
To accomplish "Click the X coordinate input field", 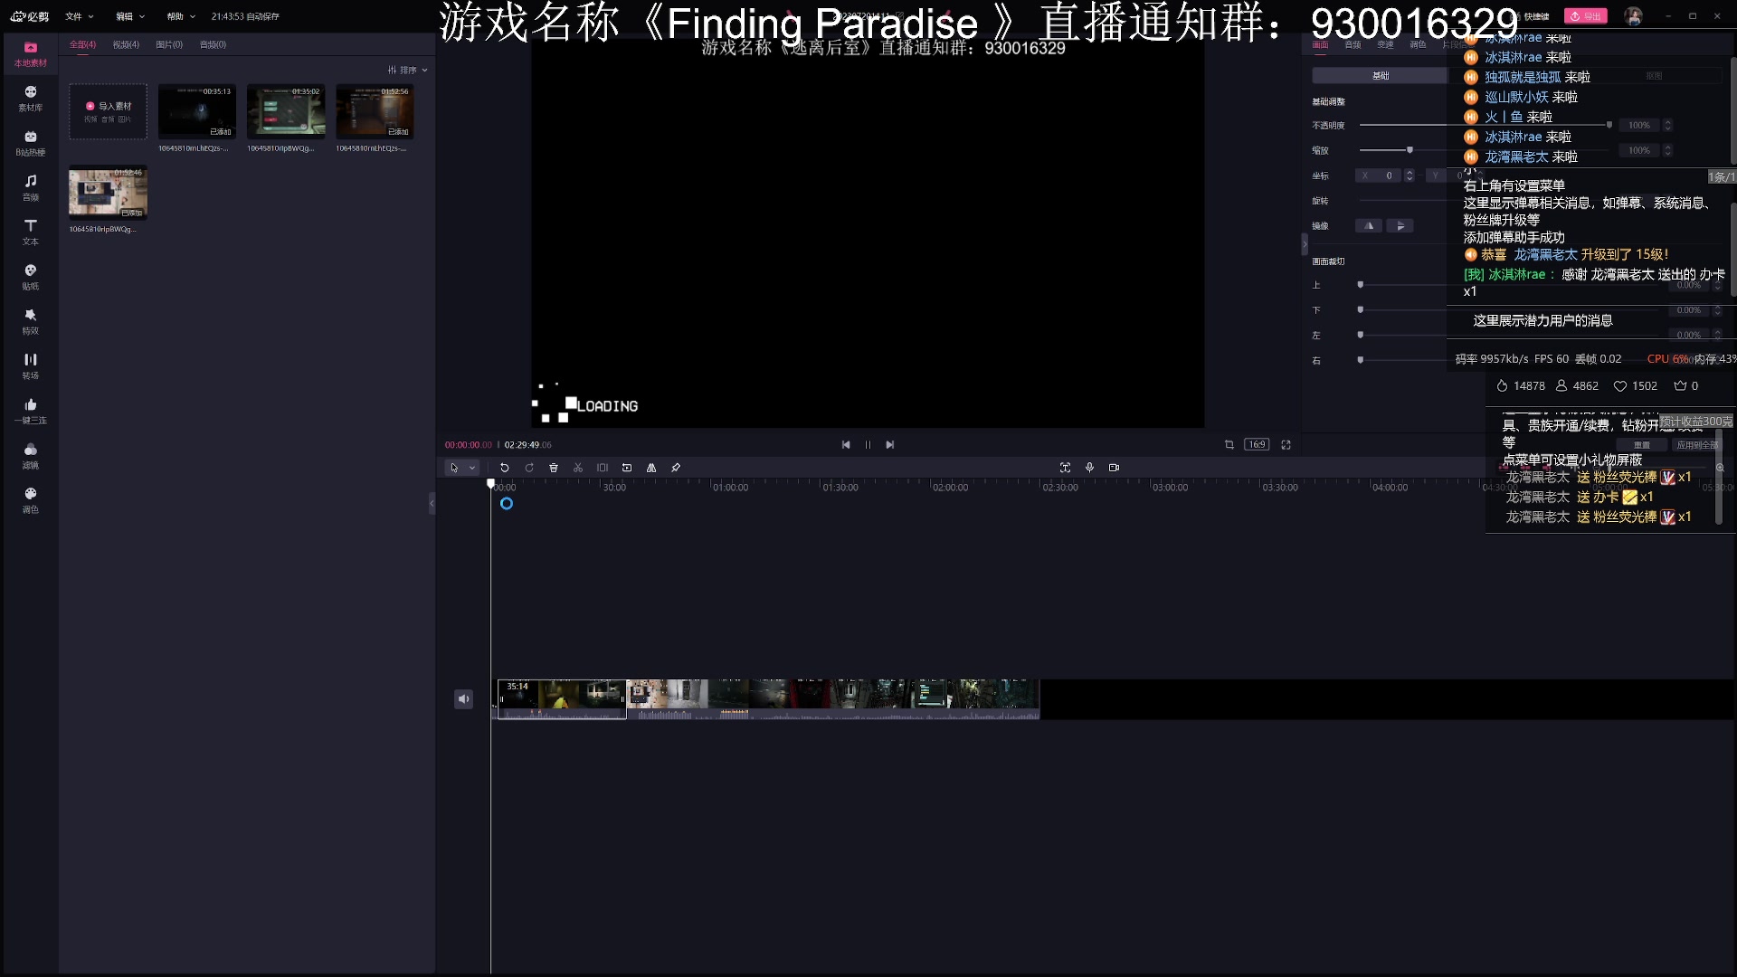I will point(1379,175).
